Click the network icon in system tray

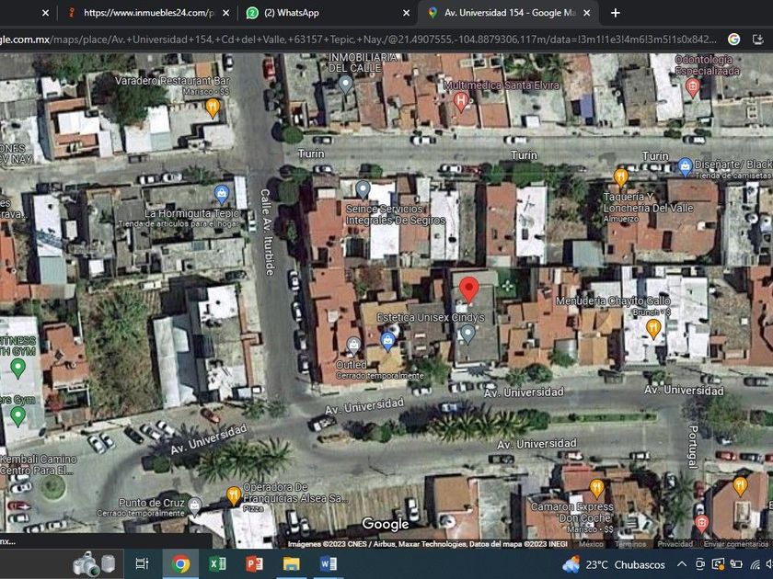(755, 564)
